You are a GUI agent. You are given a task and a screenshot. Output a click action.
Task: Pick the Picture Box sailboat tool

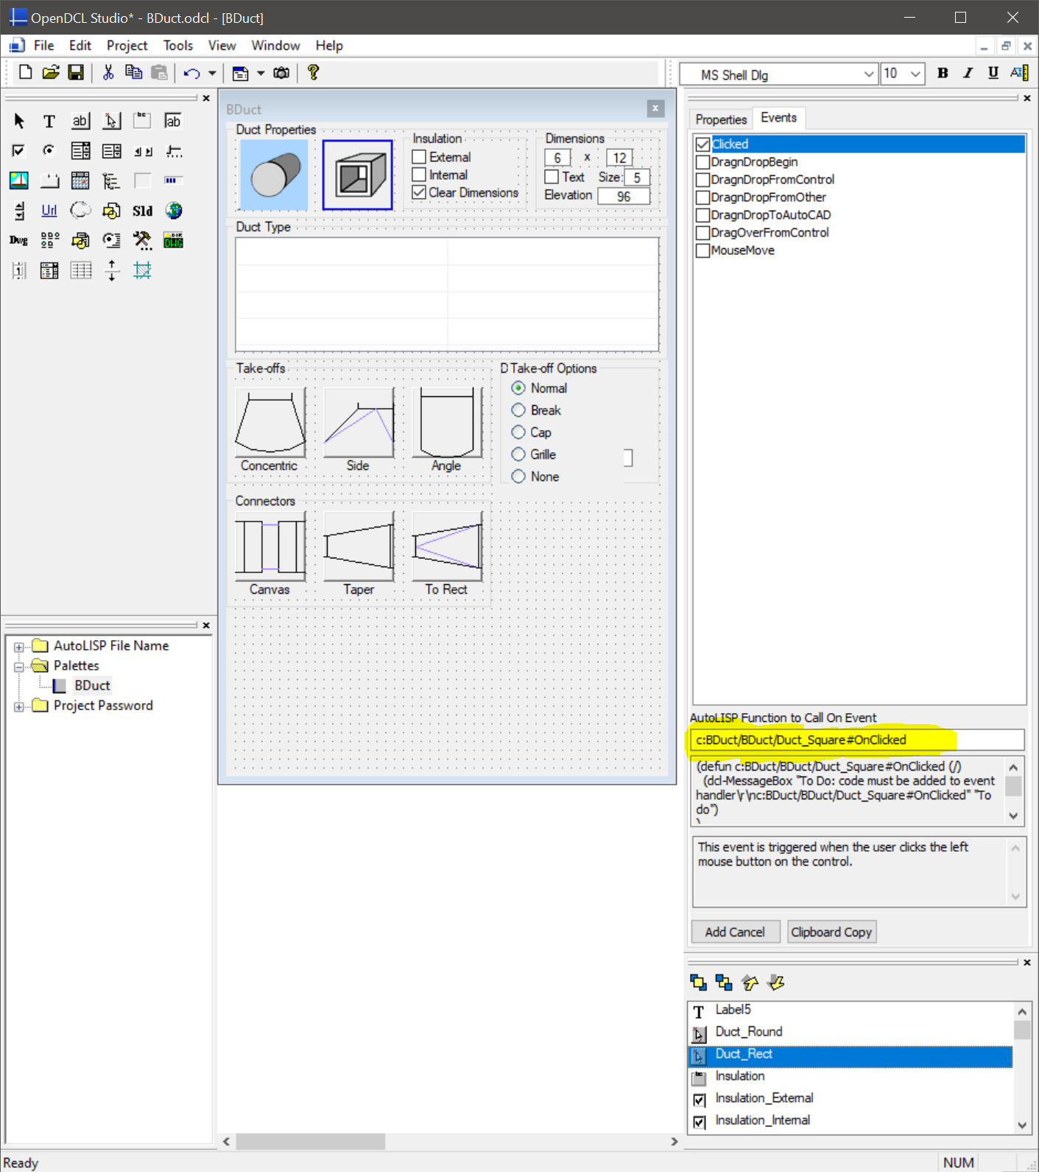[19, 180]
